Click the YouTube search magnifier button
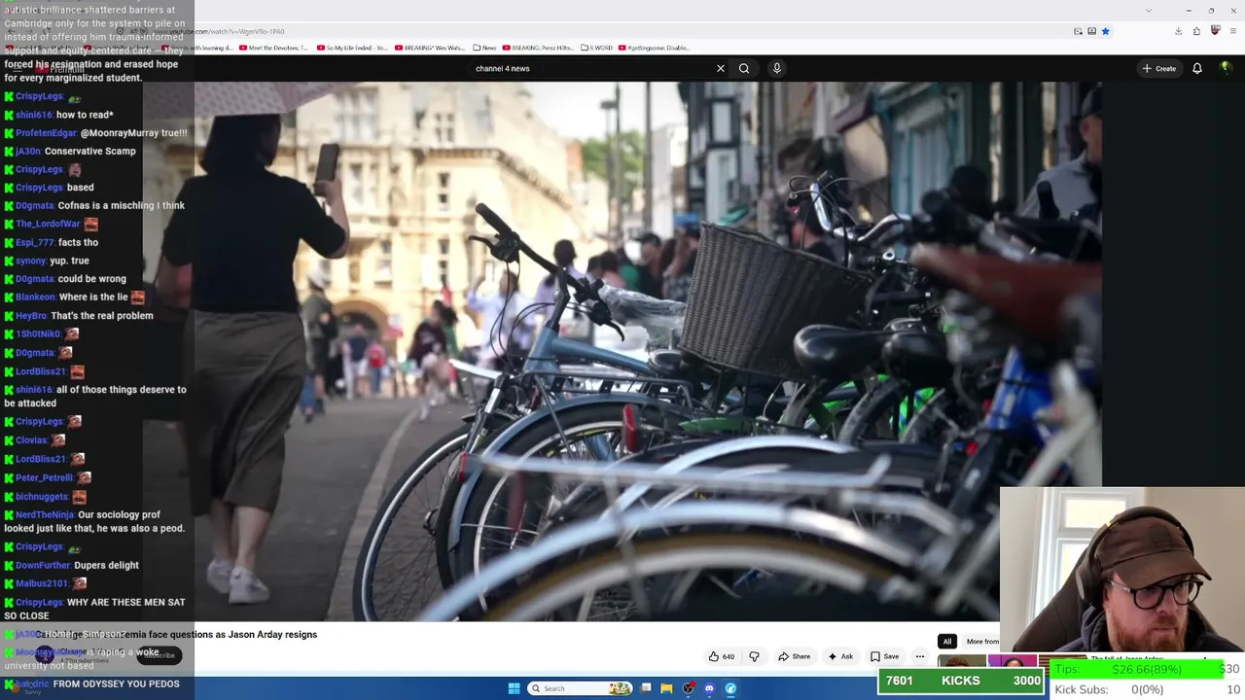 click(744, 68)
